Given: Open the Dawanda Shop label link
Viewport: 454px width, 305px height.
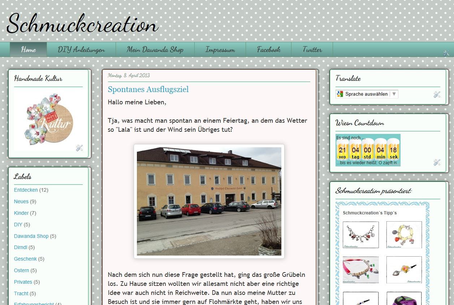Looking at the screenshot, I should coord(31,236).
